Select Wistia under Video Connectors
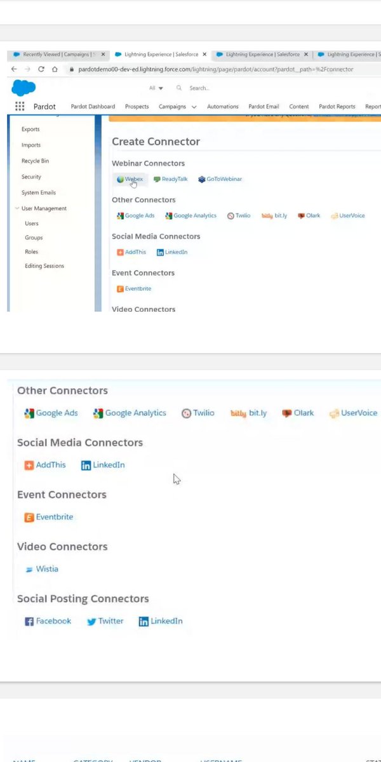Screen dimensions: 381x762 [x=41, y=569]
